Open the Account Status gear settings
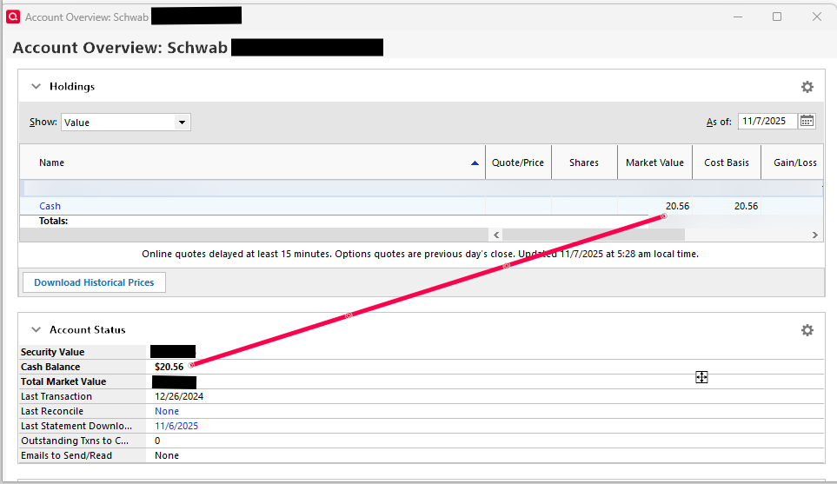This screenshot has height=484, width=837. click(807, 330)
